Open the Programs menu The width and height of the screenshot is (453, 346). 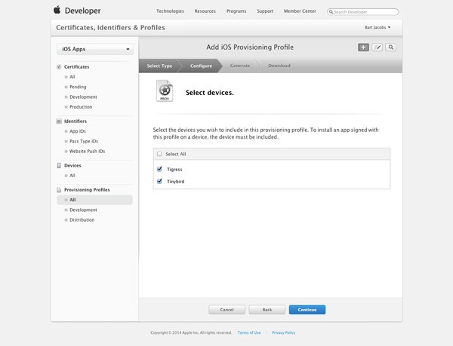236,11
